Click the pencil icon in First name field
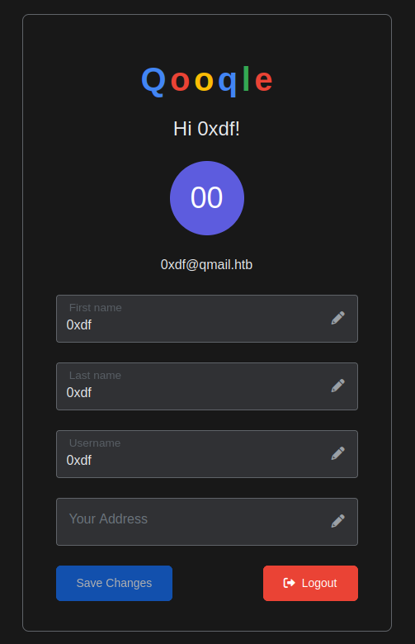 [337, 318]
